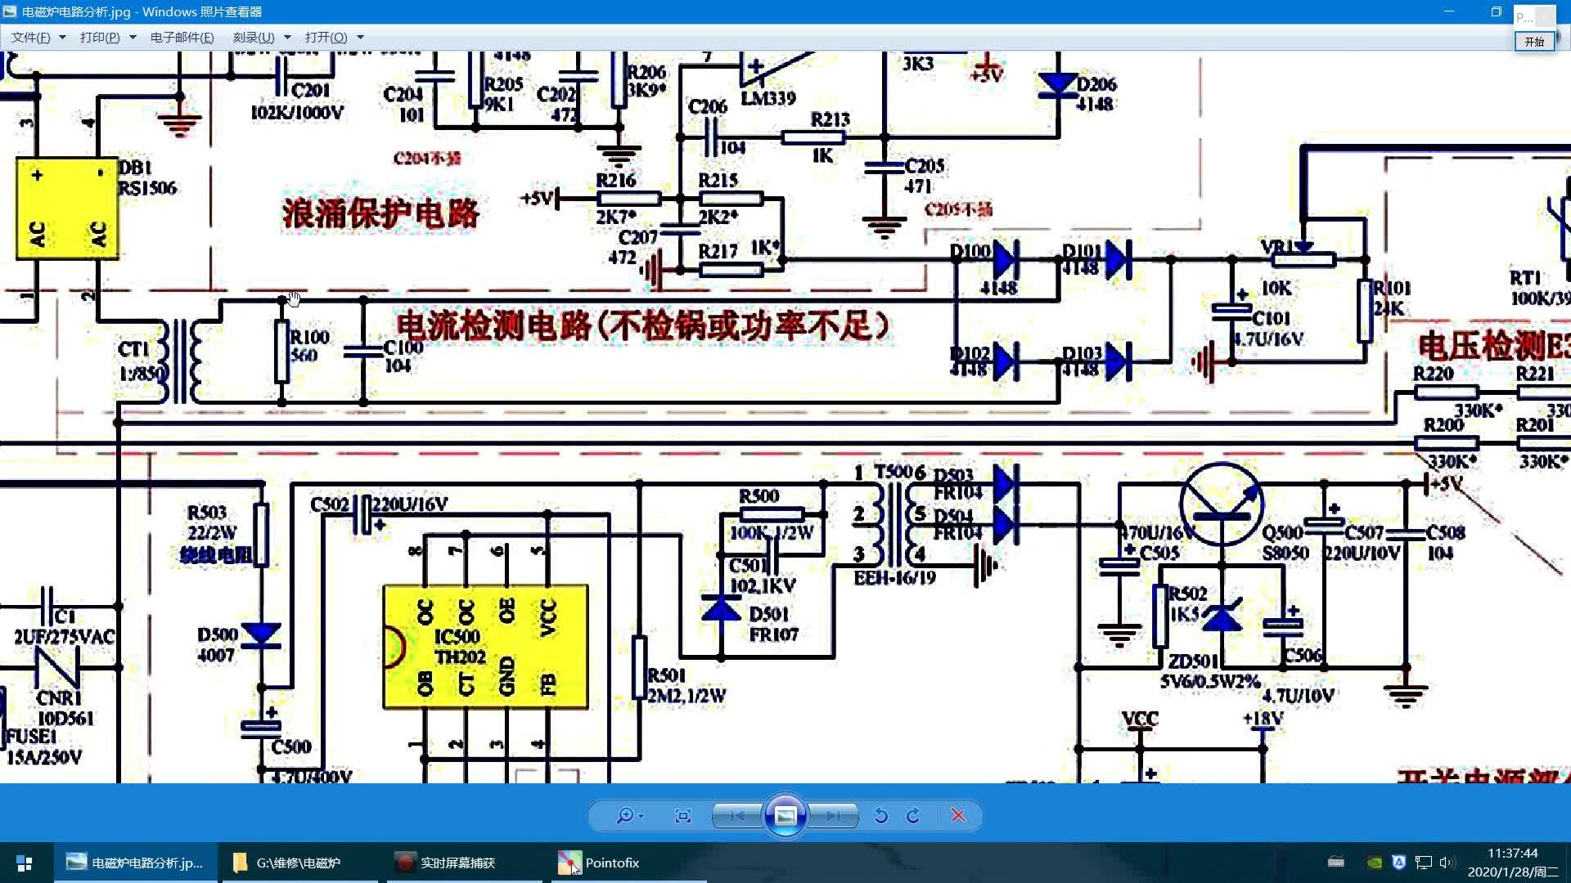The image size is (1571, 883).
Task: Click the photo viewer title bar icon
Action: click(10, 11)
